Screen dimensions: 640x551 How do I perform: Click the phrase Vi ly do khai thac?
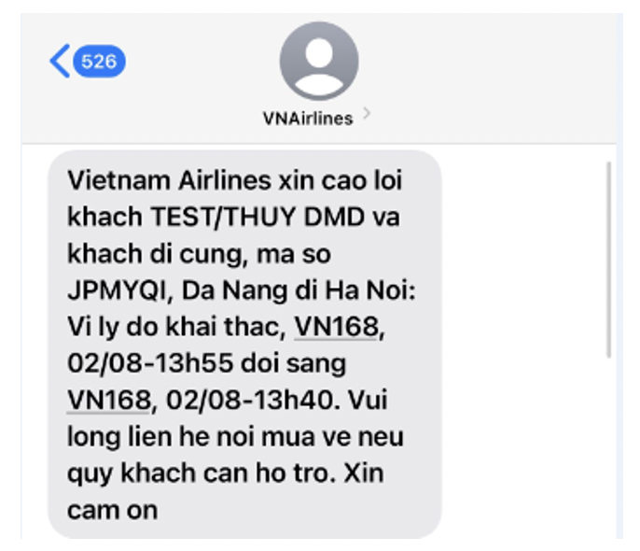[176, 327]
